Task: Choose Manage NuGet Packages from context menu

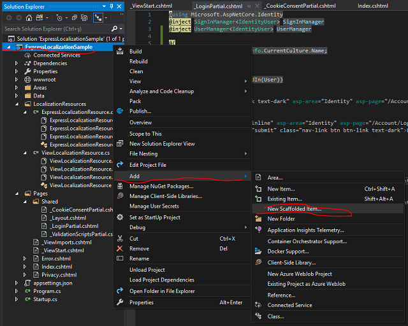Action: click(x=161, y=186)
